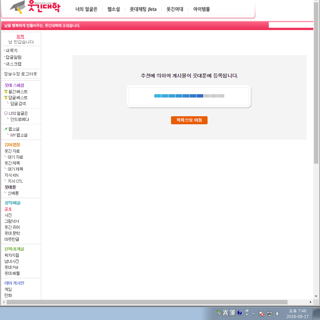The height and width of the screenshot is (320, 320).
Task: Click the taskbar clock showing 오후 7:46
Action: coord(298,314)
